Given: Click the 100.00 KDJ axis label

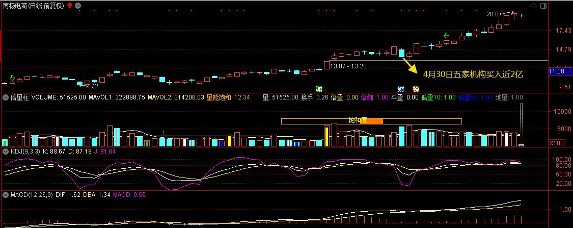Looking at the screenshot, I should [562, 160].
